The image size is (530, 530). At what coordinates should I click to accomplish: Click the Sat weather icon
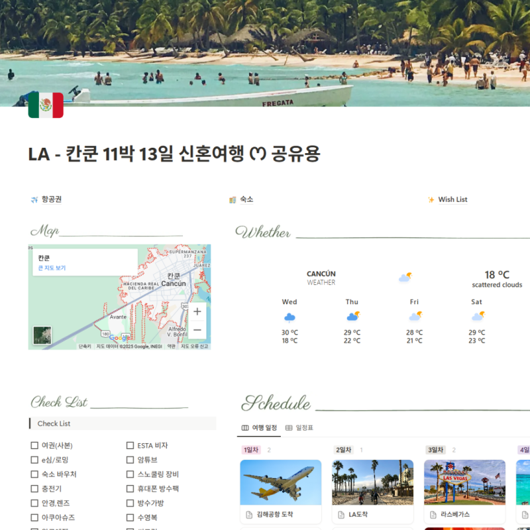pyautogui.click(x=478, y=316)
